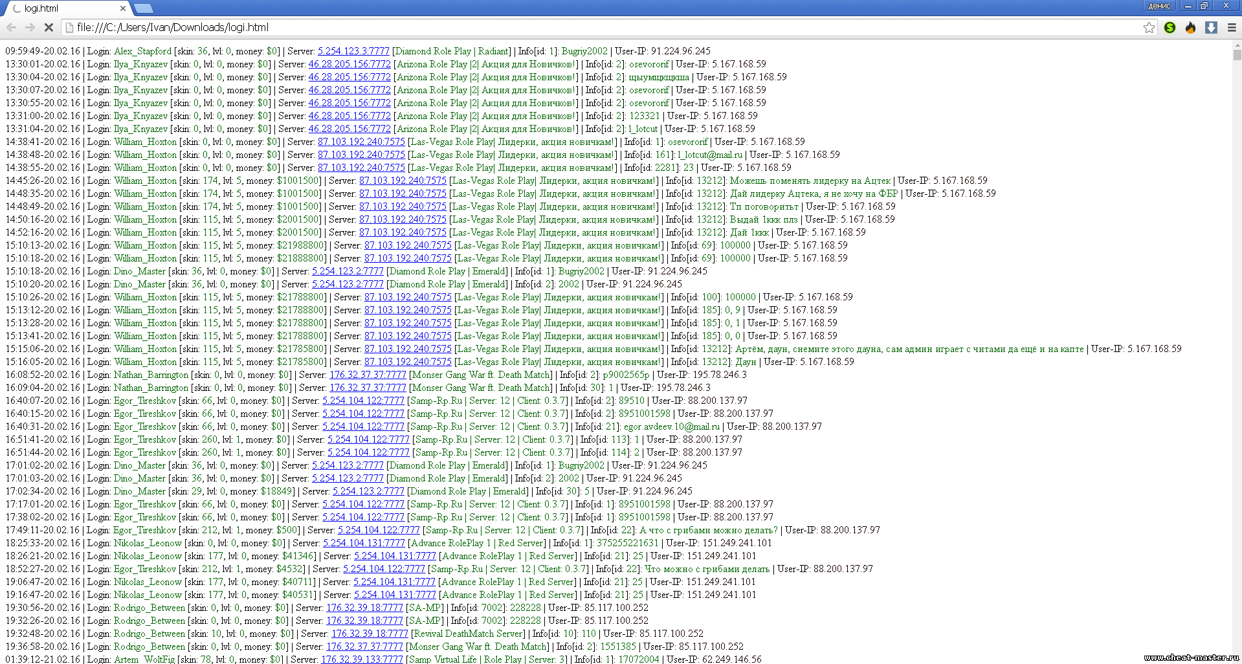
Task: Open the денис profile switcher
Action: pos(1159,6)
